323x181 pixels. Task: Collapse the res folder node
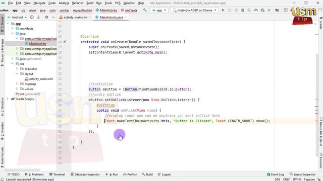pos(12,64)
